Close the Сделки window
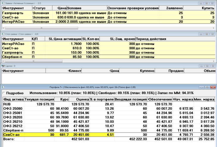The image size is (217, 147). (213, 66)
